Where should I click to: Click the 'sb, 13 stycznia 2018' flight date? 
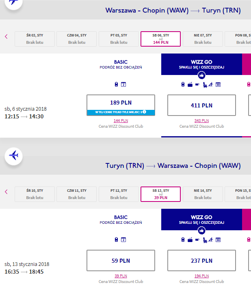tap(27, 264)
